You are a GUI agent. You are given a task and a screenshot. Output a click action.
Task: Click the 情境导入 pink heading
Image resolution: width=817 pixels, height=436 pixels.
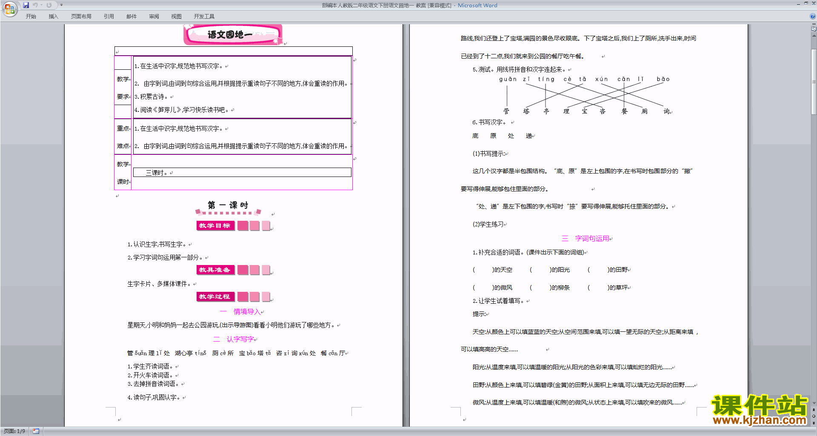(x=247, y=312)
